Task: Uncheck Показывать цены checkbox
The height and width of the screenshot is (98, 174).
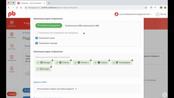Action: pyautogui.click(x=36, y=38)
